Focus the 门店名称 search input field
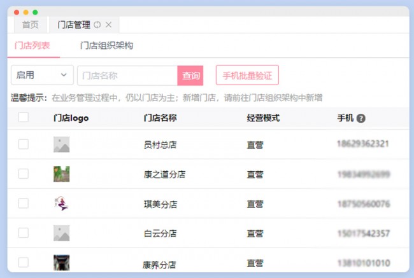 (x=127, y=76)
